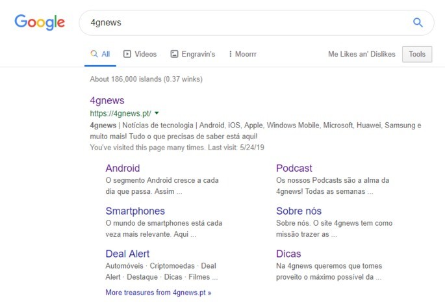Screen dimensions: 445x305
Task: Open the Podcast sitelink
Action: pos(294,168)
